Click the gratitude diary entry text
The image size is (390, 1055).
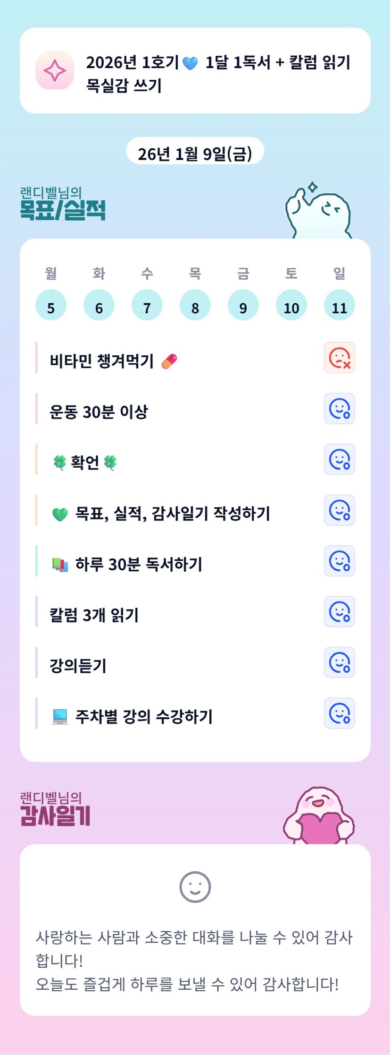pyautogui.click(x=194, y=961)
